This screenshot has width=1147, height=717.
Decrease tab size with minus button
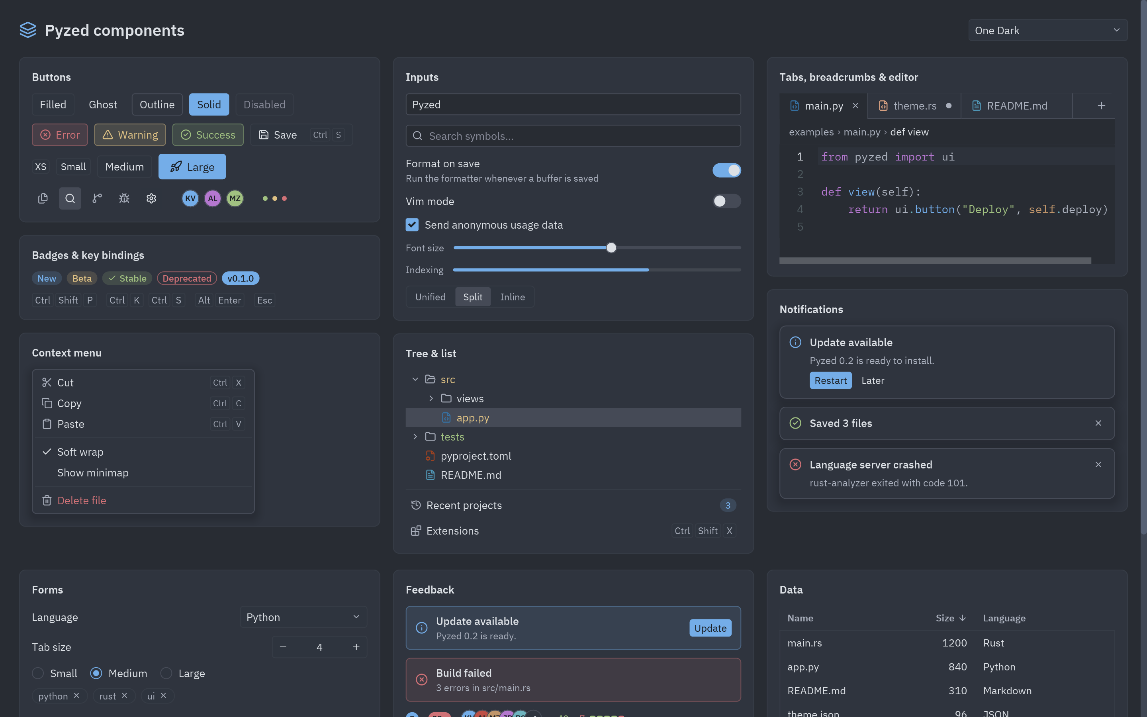[x=283, y=647]
